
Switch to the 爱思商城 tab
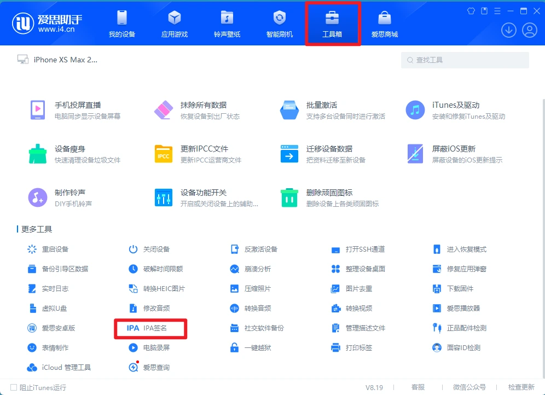click(x=386, y=23)
